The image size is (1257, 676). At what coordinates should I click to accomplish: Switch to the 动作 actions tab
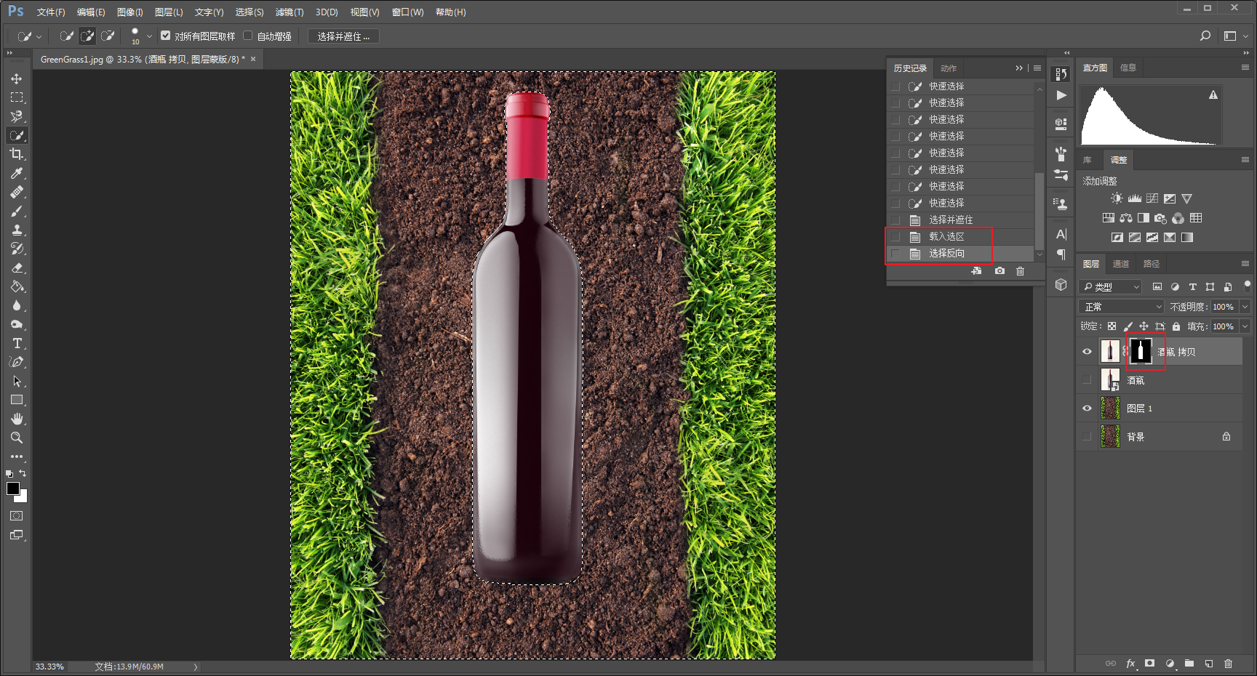pos(949,68)
